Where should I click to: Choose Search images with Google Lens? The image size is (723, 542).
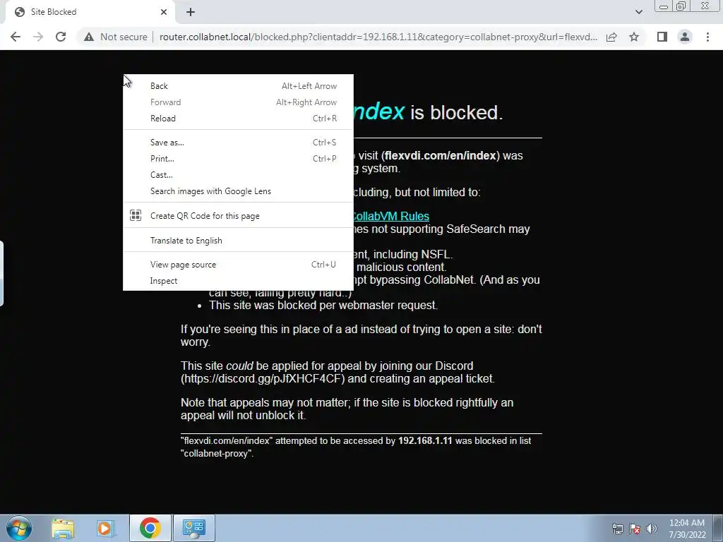[x=238, y=191]
